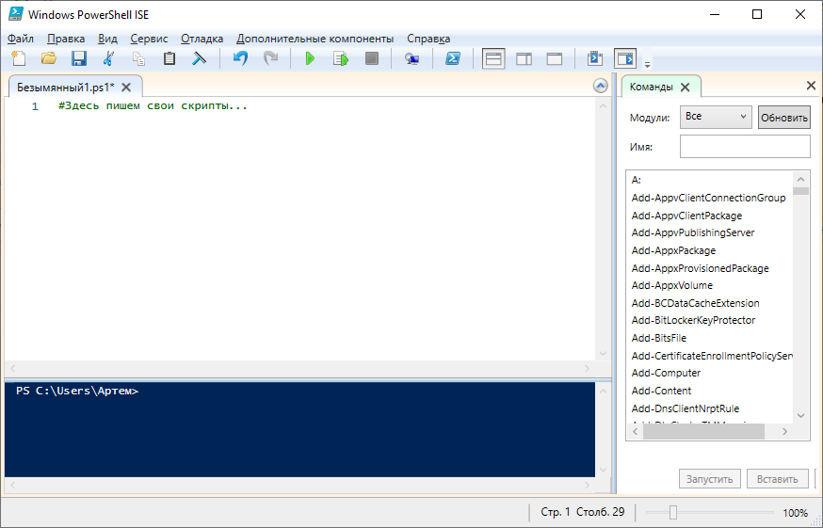Open the Файл menu

coord(21,39)
